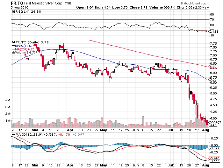This screenshot has width=223, height=168.
Task: Click the 90 label on the RSI axis
Action: 212,15
